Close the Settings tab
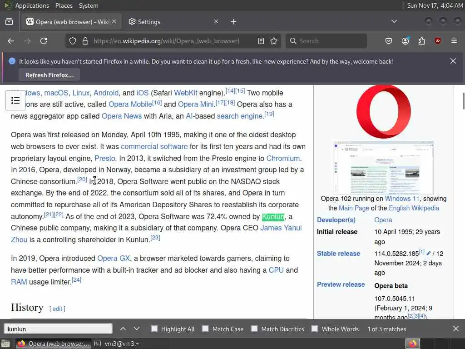This screenshot has height=349, width=465. (216, 21)
